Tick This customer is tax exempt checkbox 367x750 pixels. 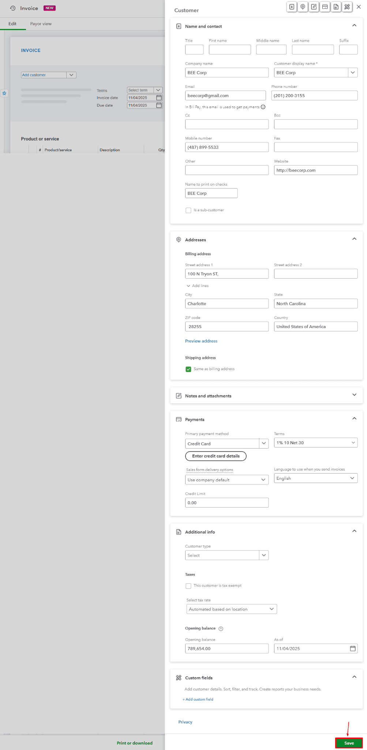(x=188, y=586)
